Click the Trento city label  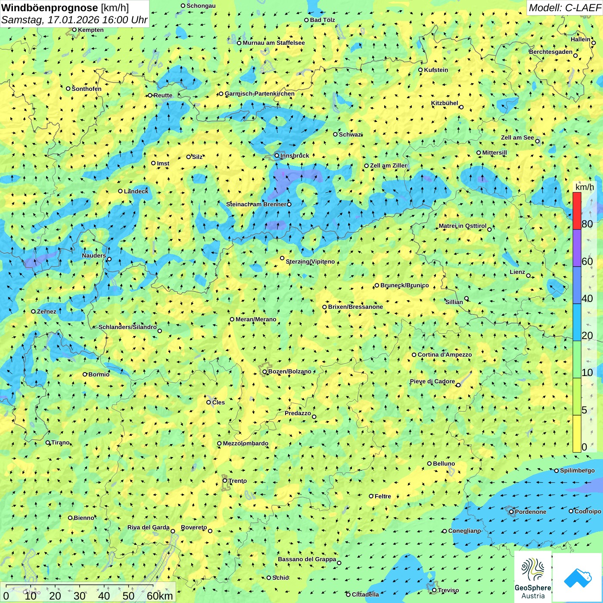(238, 481)
